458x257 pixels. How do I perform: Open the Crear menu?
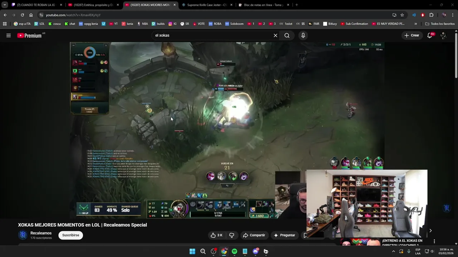pos(412,35)
